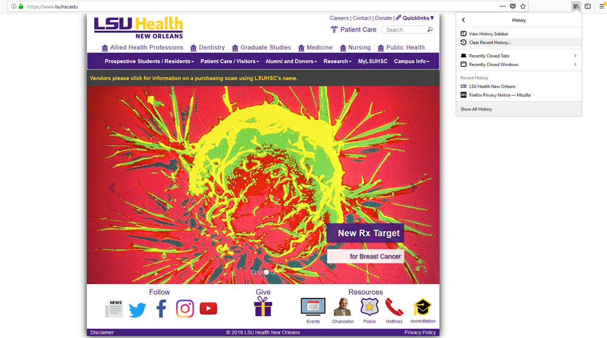Click Show All History button
The width and height of the screenshot is (607, 338).
coord(476,109)
